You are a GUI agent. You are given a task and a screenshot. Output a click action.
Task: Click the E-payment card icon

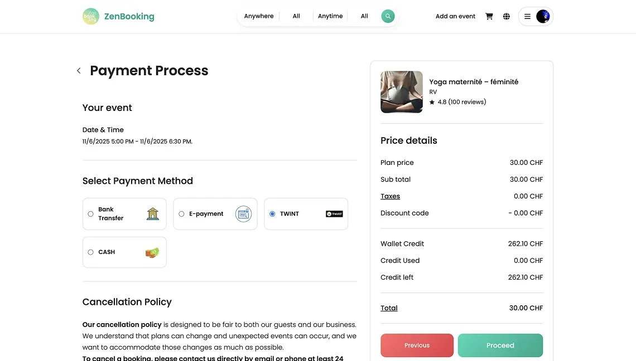(243, 213)
